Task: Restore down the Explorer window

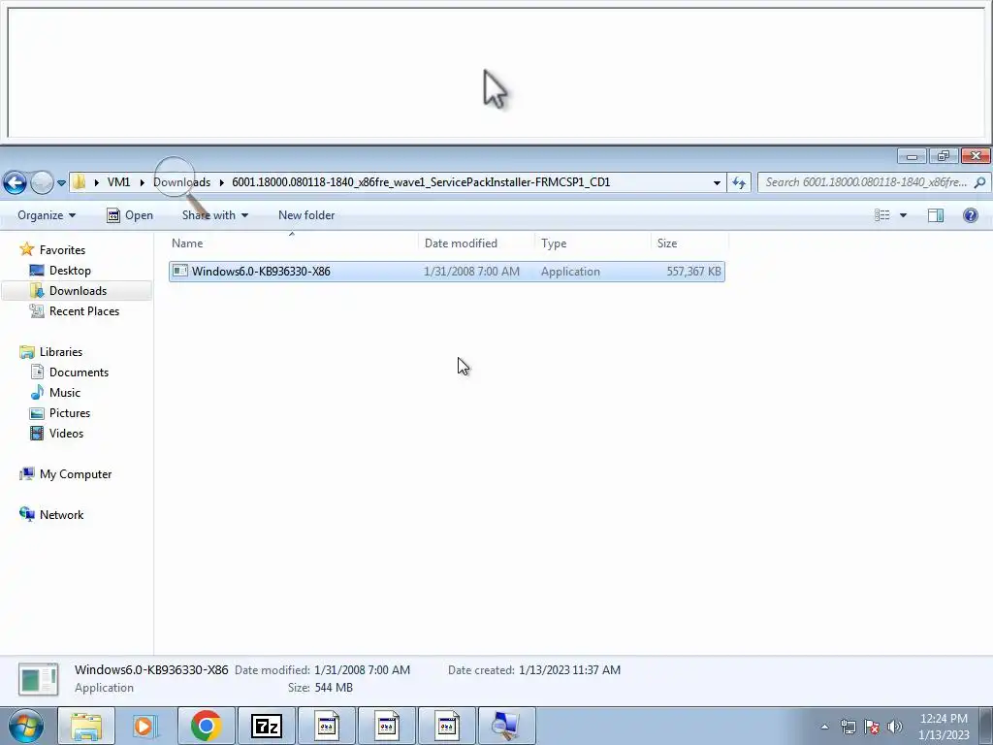Action: click(943, 156)
